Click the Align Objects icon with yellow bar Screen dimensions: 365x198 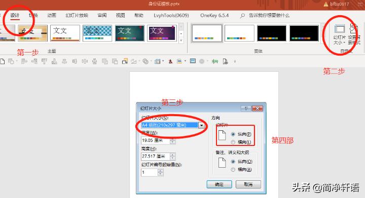[179, 62]
